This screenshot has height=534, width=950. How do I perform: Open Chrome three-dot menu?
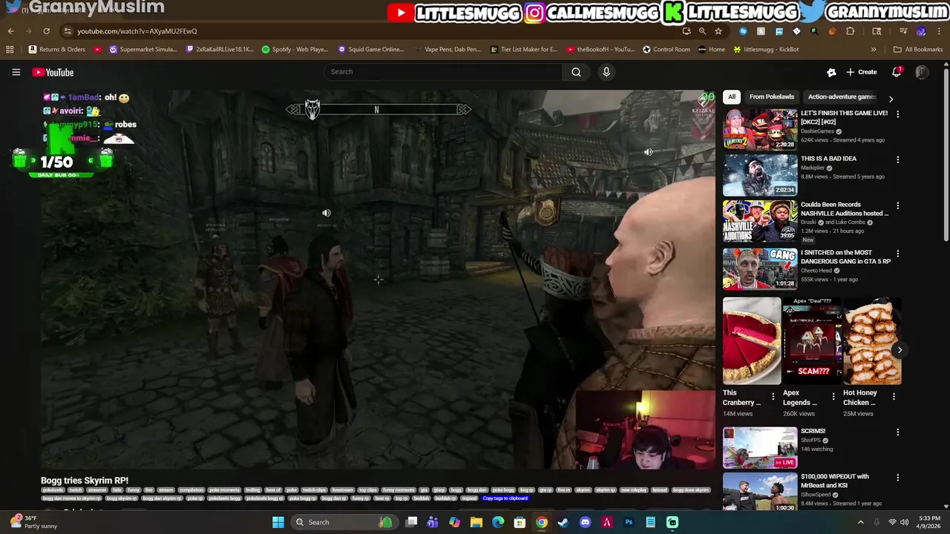(x=938, y=31)
